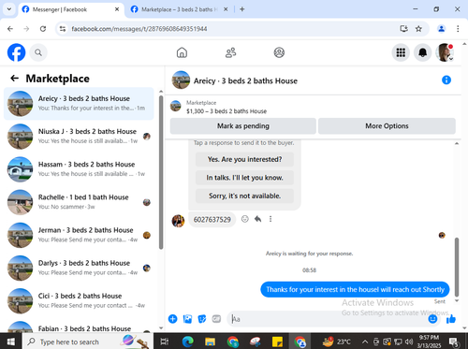The width and height of the screenshot is (468, 349).
Task: Click the address bar URL
Action: coord(139,29)
